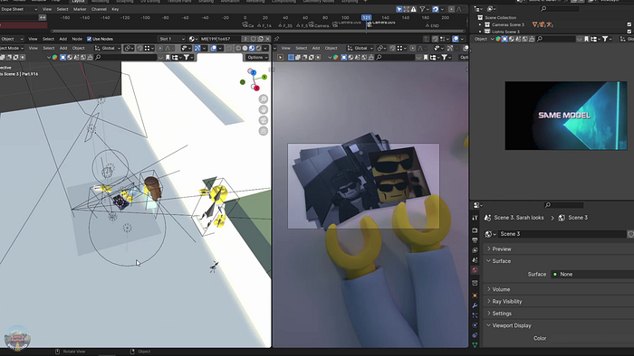Open the Tool properties tab
This screenshot has width=634, height=356.
[x=475, y=218]
